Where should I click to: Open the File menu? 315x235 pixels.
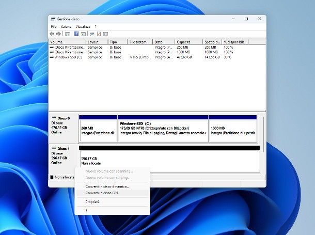53,26
